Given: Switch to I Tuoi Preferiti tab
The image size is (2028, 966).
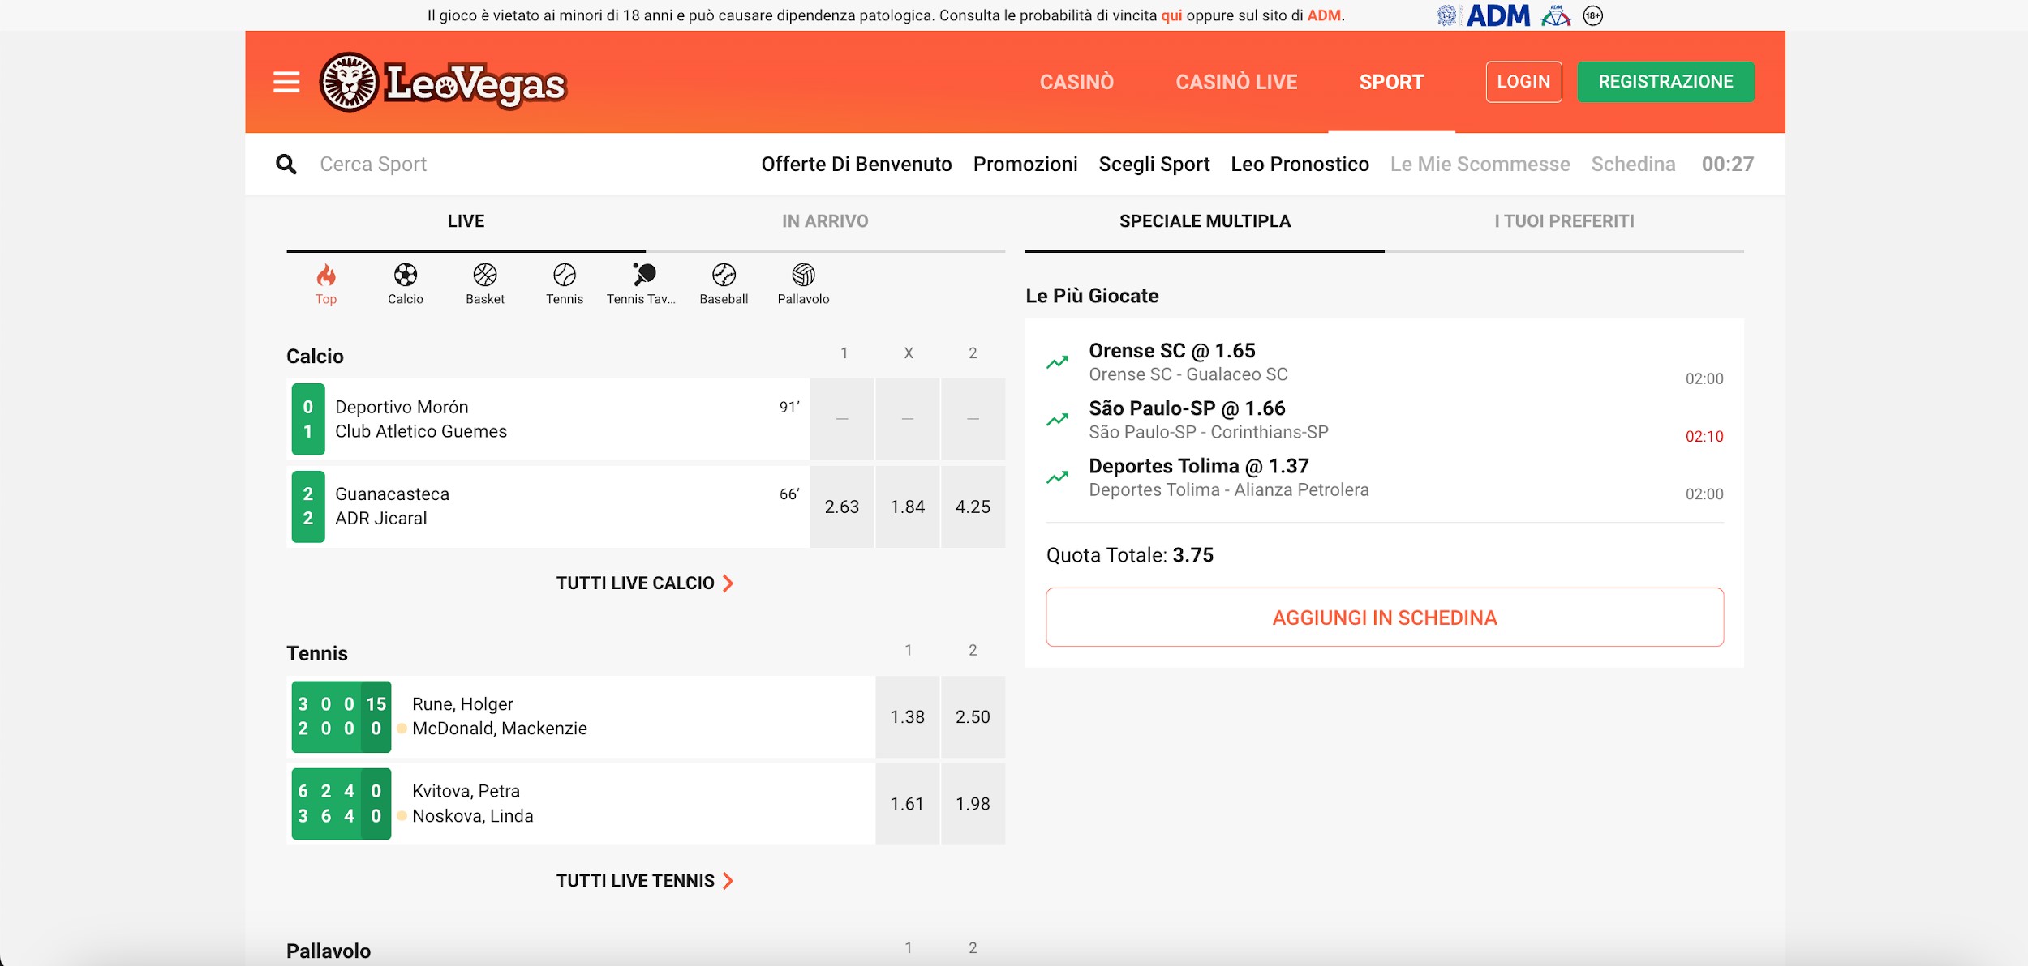Looking at the screenshot, I should point(1564,221).
